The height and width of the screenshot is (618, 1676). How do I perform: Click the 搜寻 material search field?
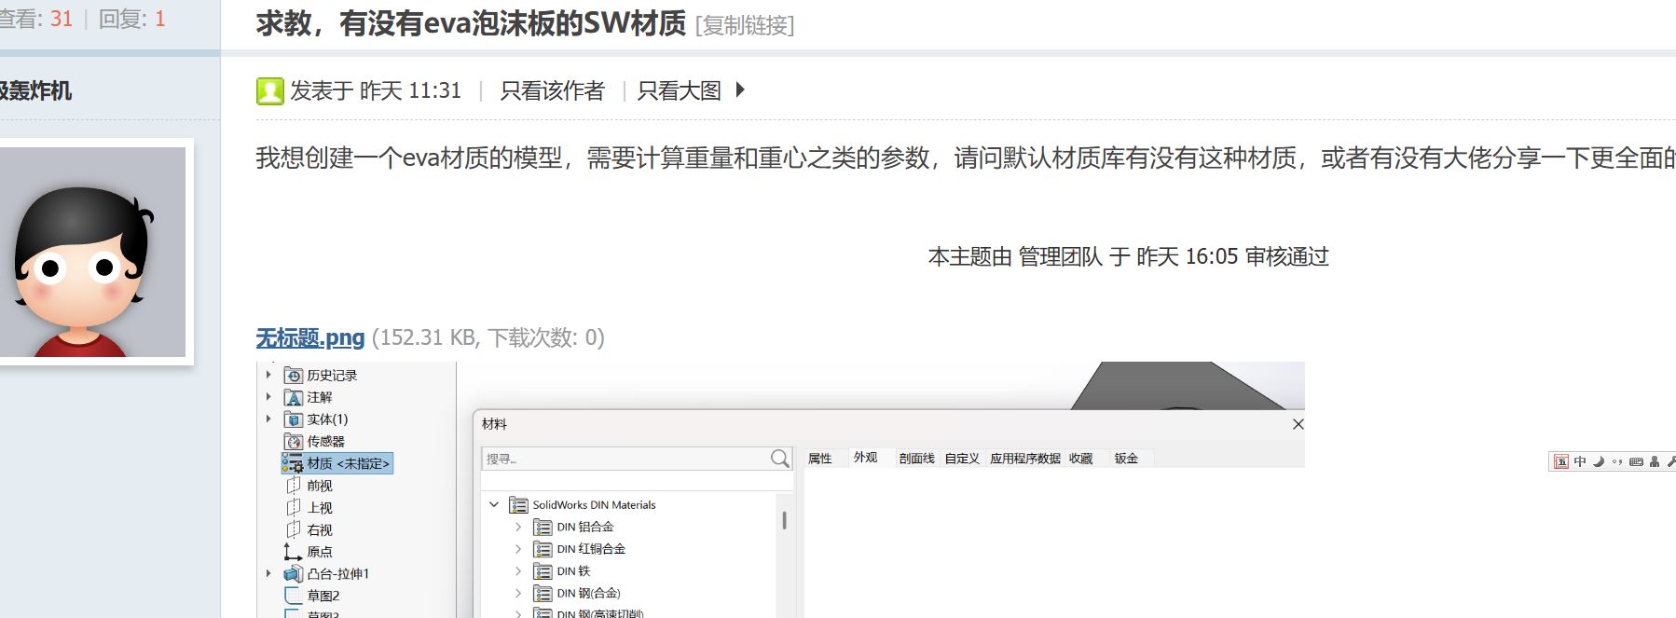(x=625, y=459)
